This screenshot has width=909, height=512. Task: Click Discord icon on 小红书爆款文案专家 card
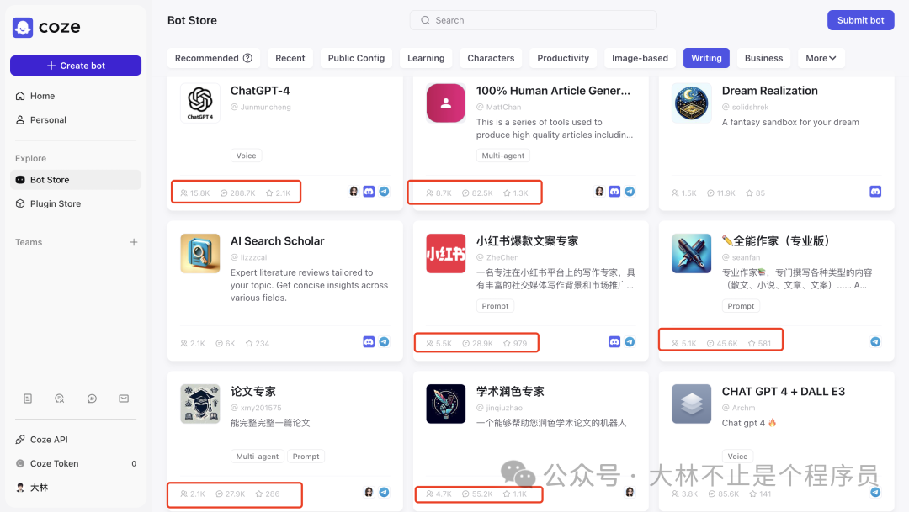coord(614,341)
